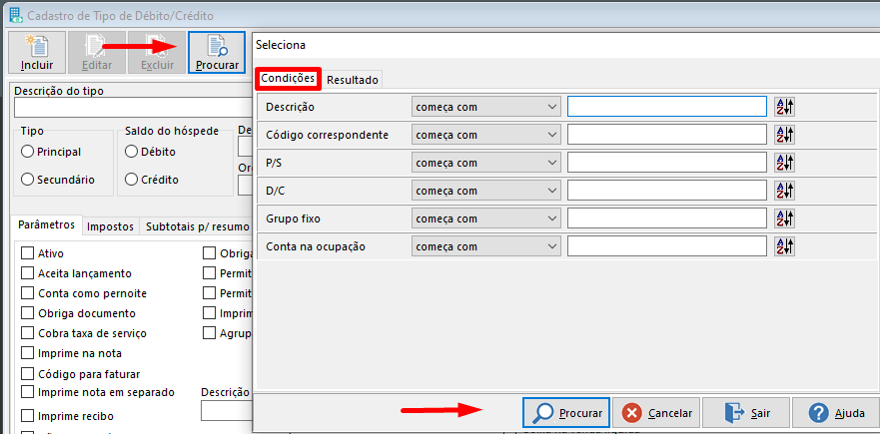The width and height of the screenshot is (880, 434).
Task: Focus Conta na ocupação value field
Action: pyautogui.click(x=666, y=246)
